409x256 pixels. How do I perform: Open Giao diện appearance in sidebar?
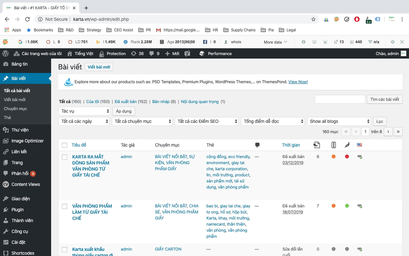pos(26,199)
